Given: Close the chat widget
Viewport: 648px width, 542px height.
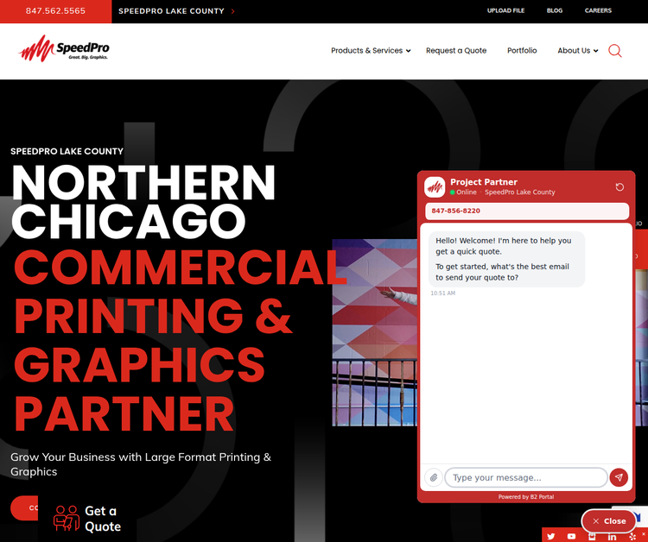Looking at the screenshot, I should click(609, 521).
